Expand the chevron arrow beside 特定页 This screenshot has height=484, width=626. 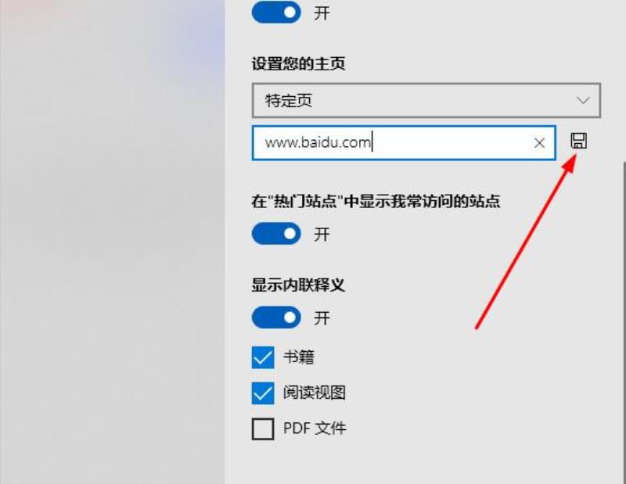click(583, 100)
